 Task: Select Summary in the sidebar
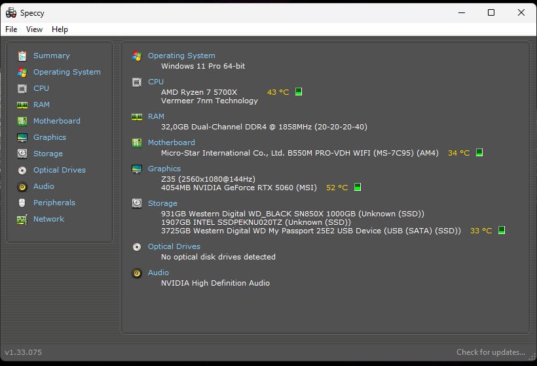pos(51,56)
